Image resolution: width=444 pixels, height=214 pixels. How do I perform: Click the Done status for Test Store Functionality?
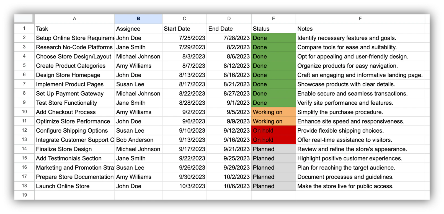coord(273,103)
